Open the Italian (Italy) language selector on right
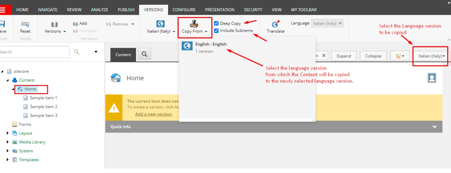 pyautogui.click(x=431, y=56)
